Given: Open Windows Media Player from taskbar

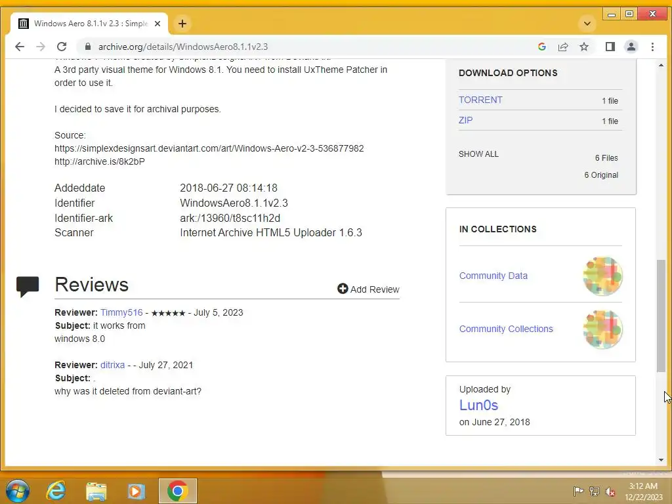Looking at the screenshot, I should click(136, 491).
